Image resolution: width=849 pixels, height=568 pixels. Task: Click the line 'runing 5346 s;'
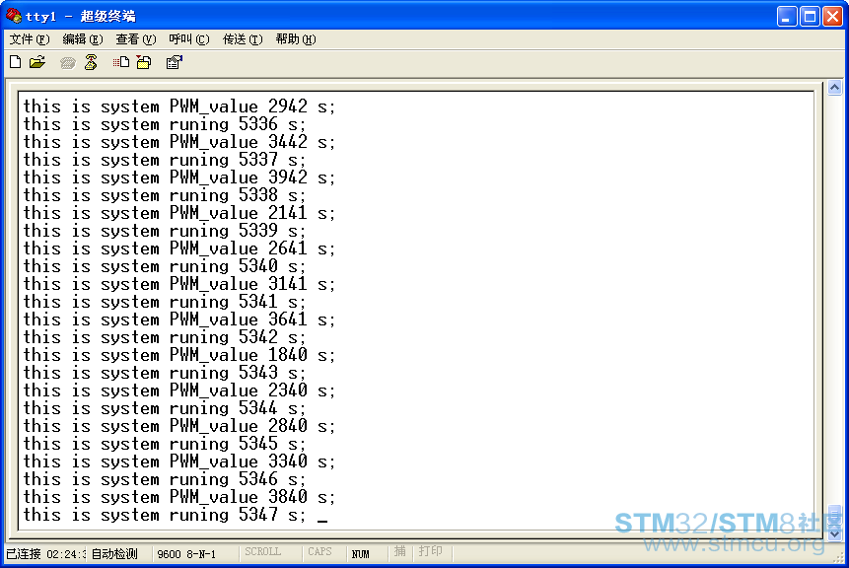coord(165,479)
